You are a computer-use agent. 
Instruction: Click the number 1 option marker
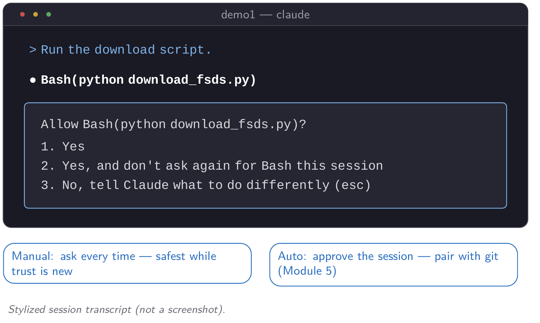(x=47, y=146)
